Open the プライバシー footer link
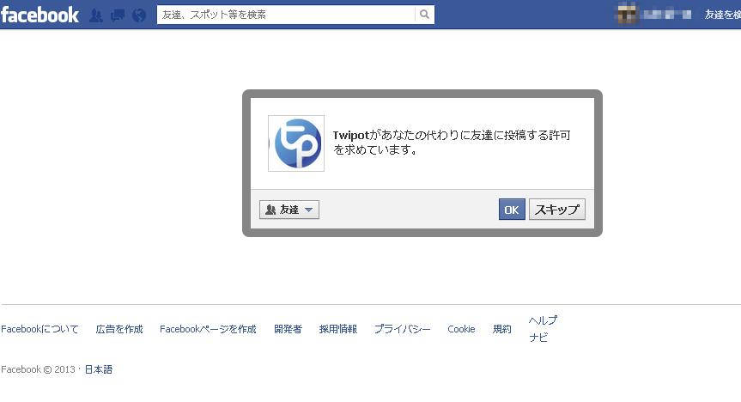 click(402, 329)
